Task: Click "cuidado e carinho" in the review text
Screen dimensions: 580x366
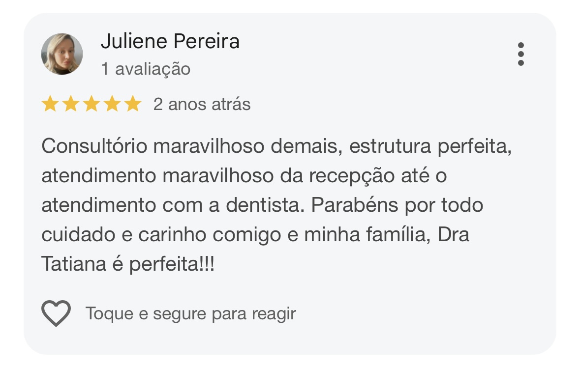Action: pos(124,235)
